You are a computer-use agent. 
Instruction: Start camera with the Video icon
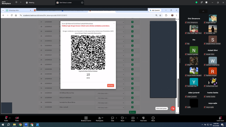coord(17,118)
